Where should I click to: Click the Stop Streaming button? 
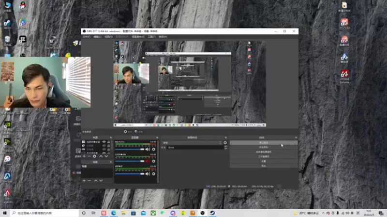[x=263, y=143]
